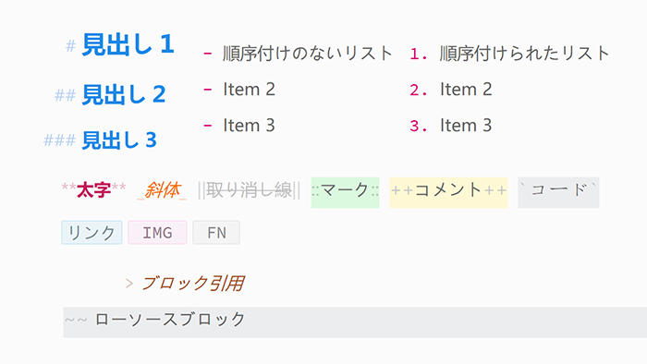Click the FN footnote tag
Screen dimensions: 647x364
tap(216, 233)
